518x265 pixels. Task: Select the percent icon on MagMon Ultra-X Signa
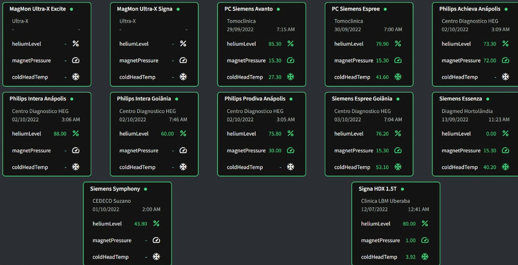tap(183, 44)
